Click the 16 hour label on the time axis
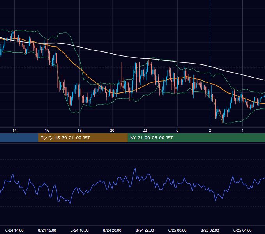The image size is (265, 234). click(47, 131)
